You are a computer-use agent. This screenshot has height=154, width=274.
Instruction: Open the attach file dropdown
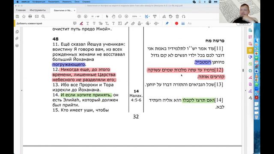click(x=148, y=23)
